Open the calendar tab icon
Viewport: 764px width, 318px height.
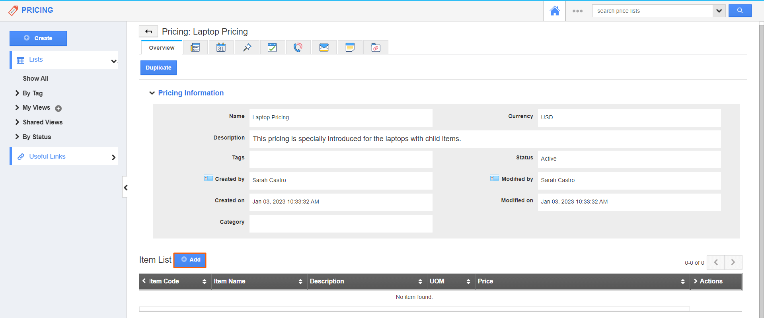click(x=221, y=48)
